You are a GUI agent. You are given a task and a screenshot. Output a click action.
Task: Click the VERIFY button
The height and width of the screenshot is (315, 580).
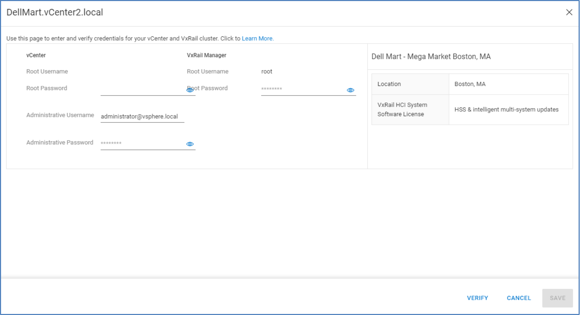click(x=477, y=298)
